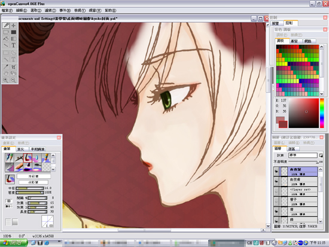Choose the eraser brush preset
The width and height of the screenshot is (329, 247).
[x=46, y=158]
